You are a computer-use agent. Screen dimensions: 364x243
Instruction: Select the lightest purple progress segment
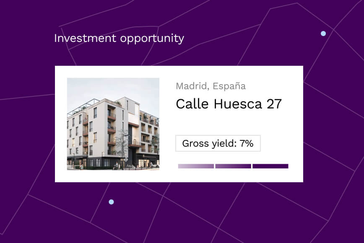pyautogui.click(x=196, y=166)
